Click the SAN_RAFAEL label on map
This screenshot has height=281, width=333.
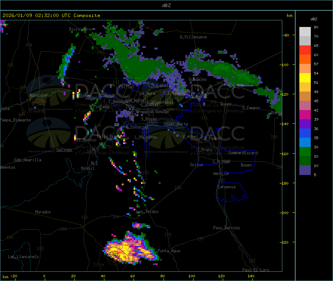pos(136,100)
